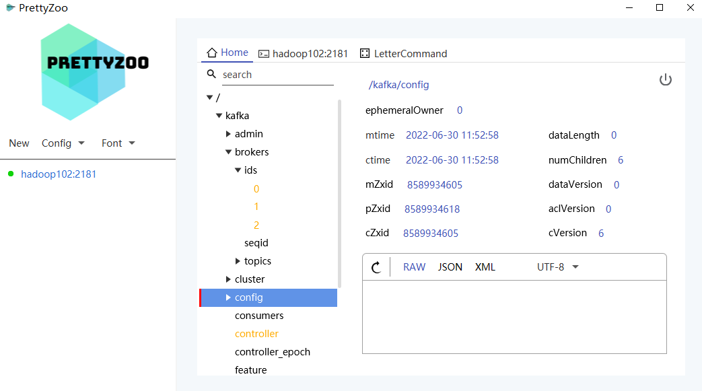The width and height of the screenshot is (702, 391).
Task: Open the UTF-8 encoding dropdown
Action: point(558,267)
